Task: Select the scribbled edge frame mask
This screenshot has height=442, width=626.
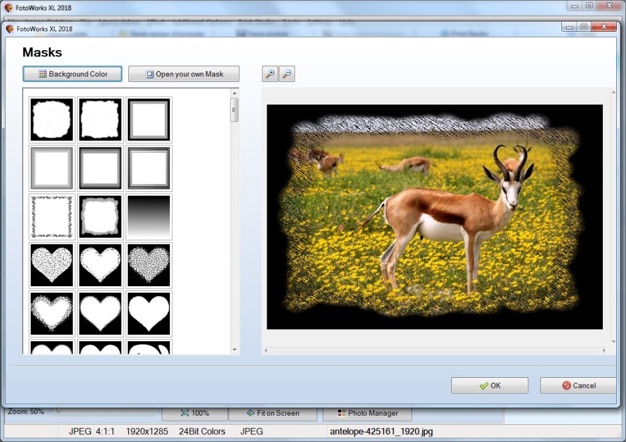Action: click(x=51, y=216)
